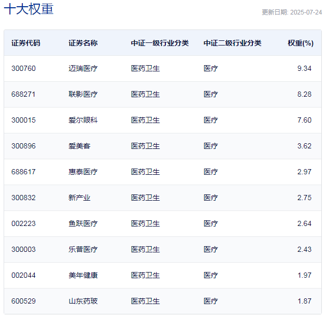This screenshot has width=326, height=317.
Task: Select security code 688617
Action: pyautogui.click(x=23, y=172)
